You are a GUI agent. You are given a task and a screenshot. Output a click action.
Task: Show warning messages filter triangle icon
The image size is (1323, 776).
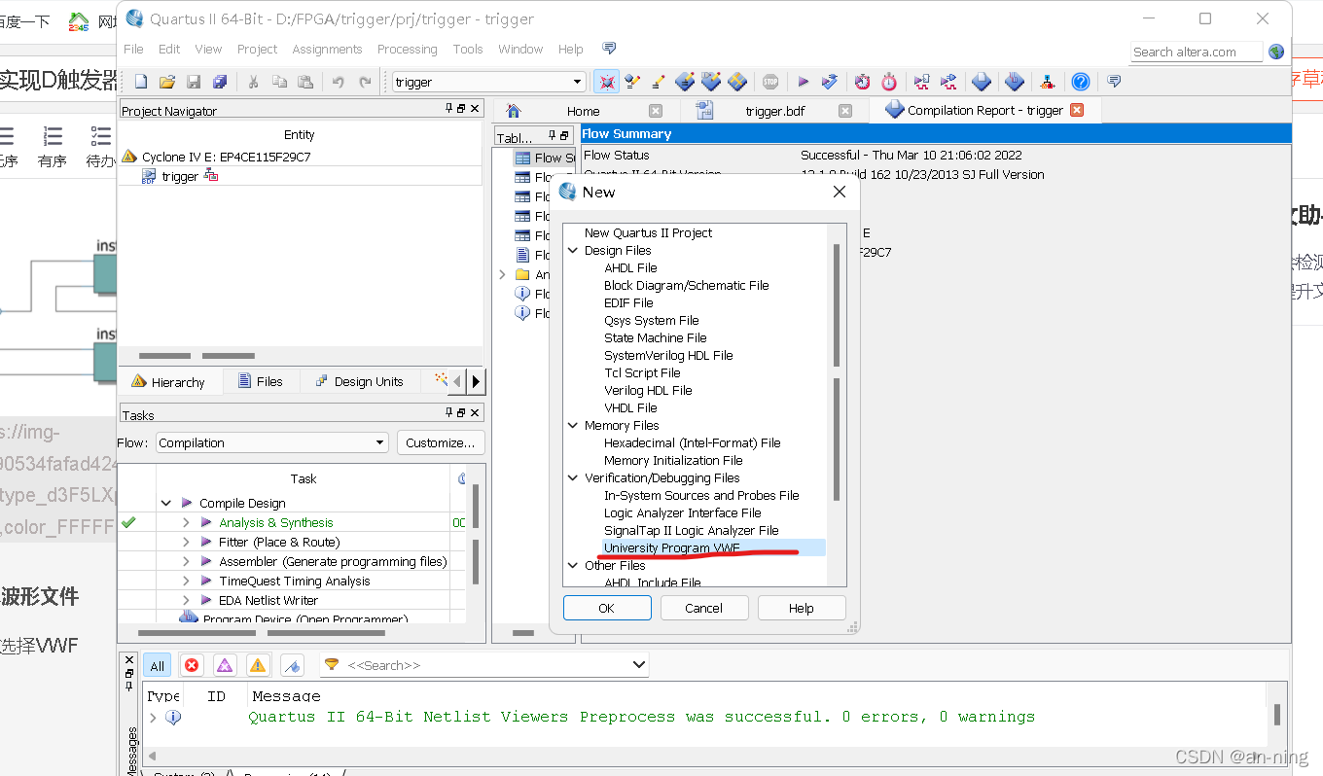coord(258,665)
